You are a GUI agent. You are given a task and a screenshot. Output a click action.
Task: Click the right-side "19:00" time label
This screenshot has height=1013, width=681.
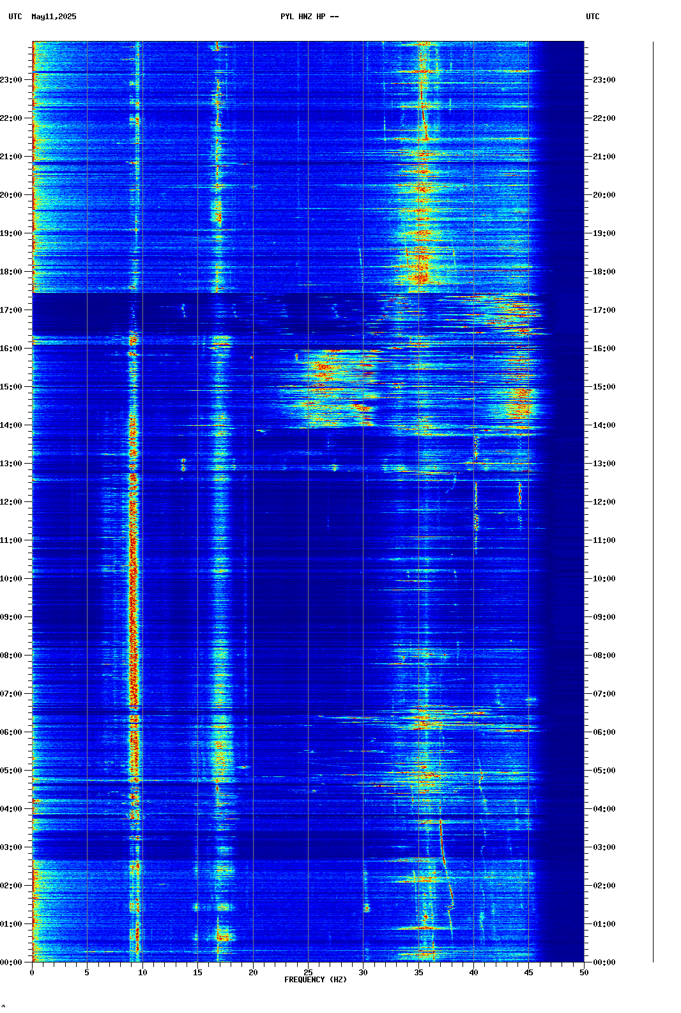point(604,233)
